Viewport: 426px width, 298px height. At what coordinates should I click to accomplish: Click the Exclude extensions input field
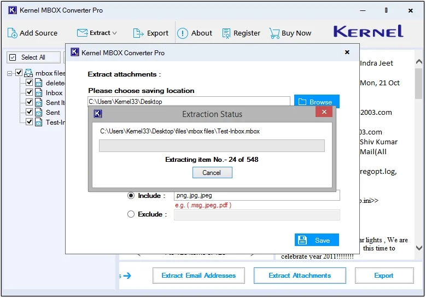click(256, 214)
